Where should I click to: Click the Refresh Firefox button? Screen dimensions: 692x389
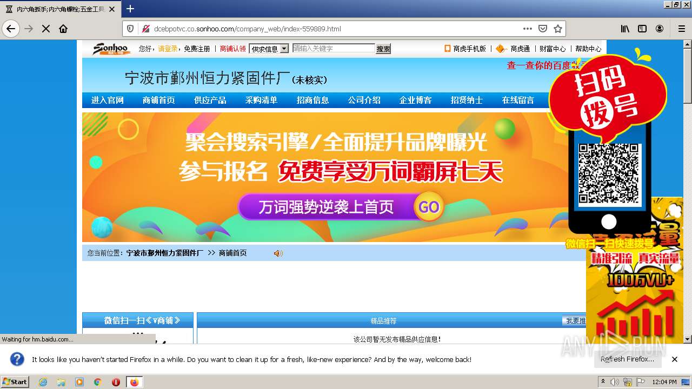coord(627,359)
